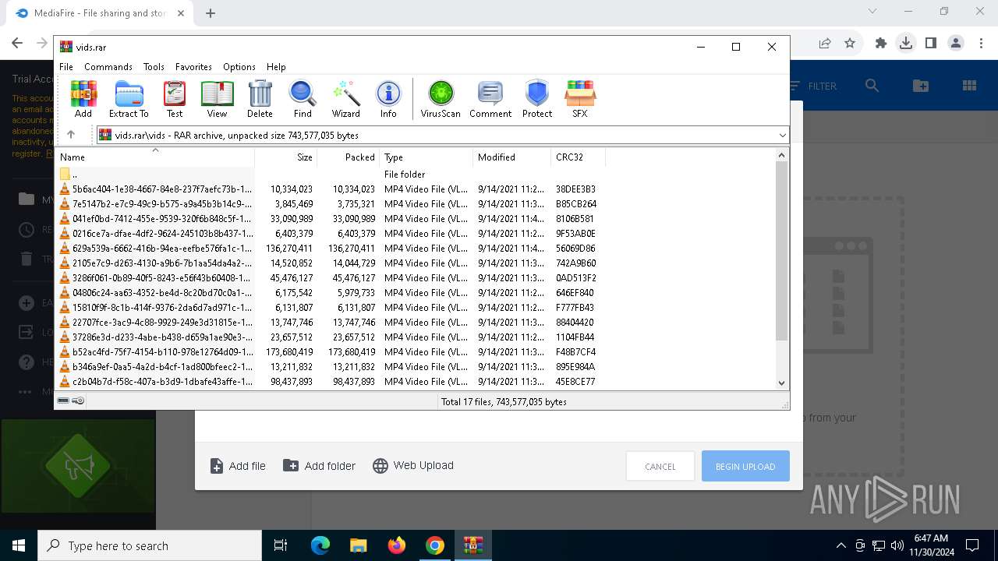Image resolution: width=998 pixels, height=561 pixels.
Task: Click CANCEL in the upload dialog
Action: click(660, 466)
